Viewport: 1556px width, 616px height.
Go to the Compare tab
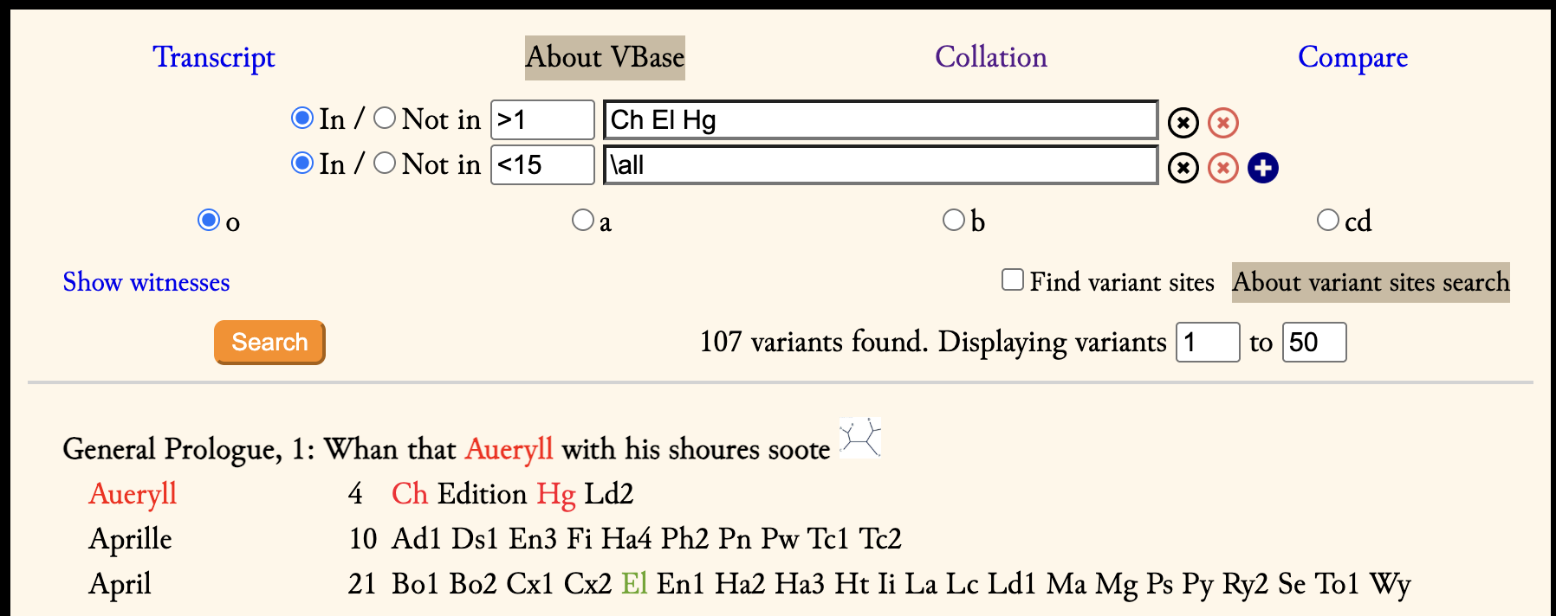pyautogui.click(x=1352, y=57)
